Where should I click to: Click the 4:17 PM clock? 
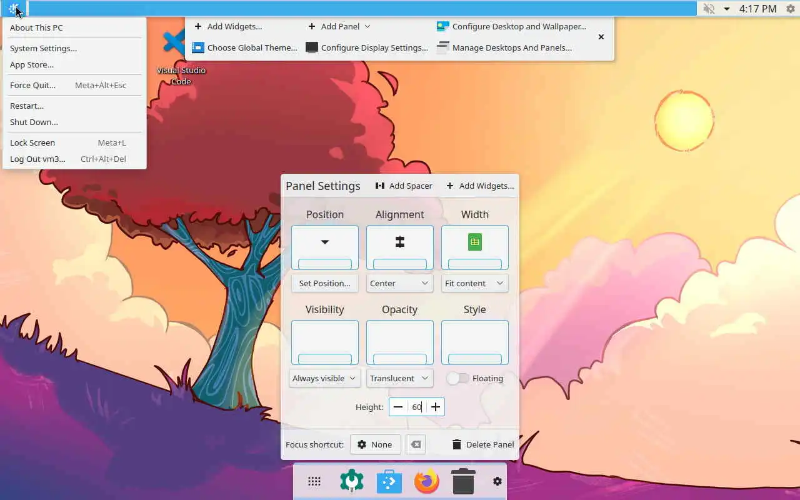tap(757, 9)
